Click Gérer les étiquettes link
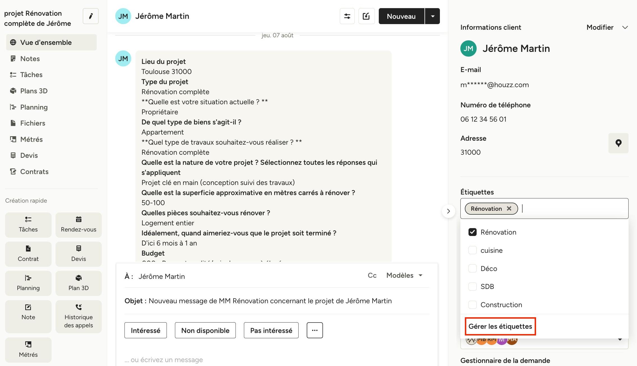The image size is (637, 366). click(500, 326)
